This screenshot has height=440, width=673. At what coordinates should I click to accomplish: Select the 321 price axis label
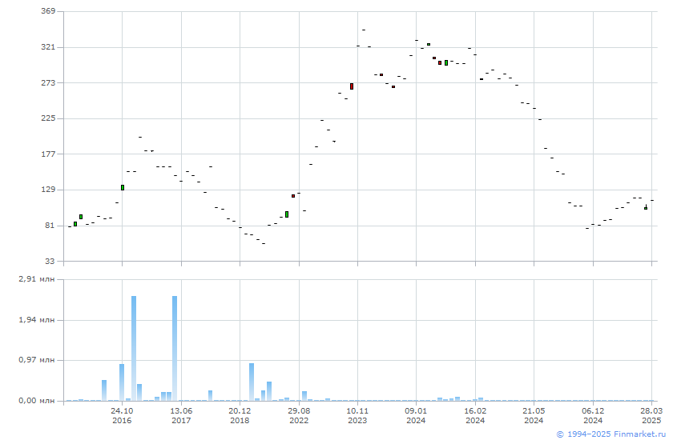tap(48, 46)
